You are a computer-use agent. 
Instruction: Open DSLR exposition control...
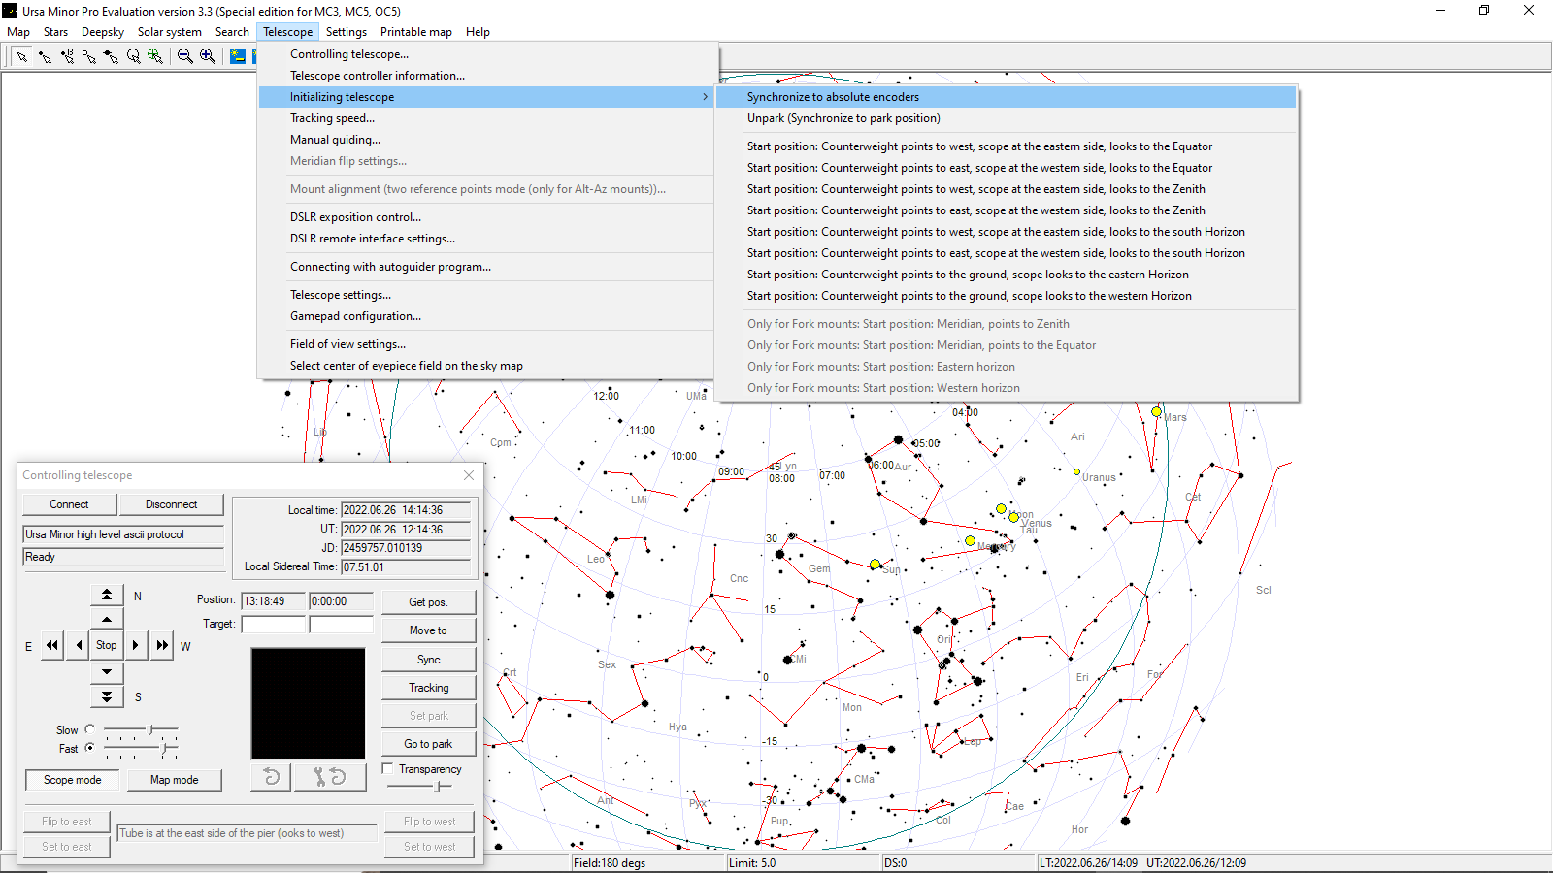[x=487, y=217]
